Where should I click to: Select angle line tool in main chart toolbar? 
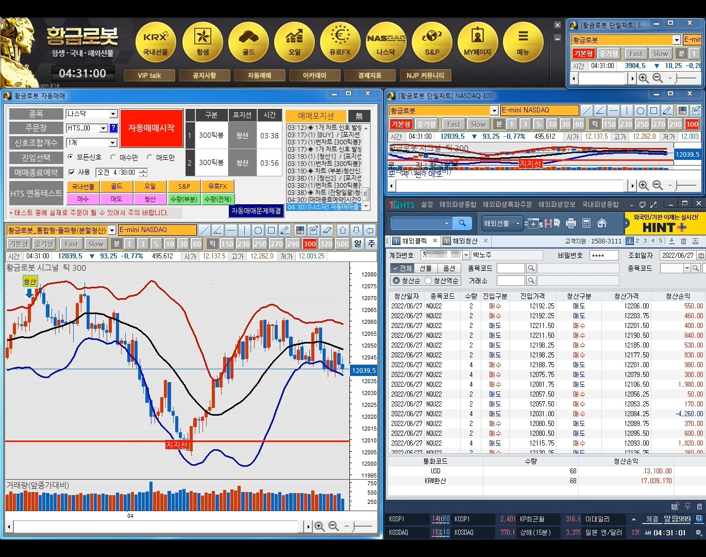[217, 230]
